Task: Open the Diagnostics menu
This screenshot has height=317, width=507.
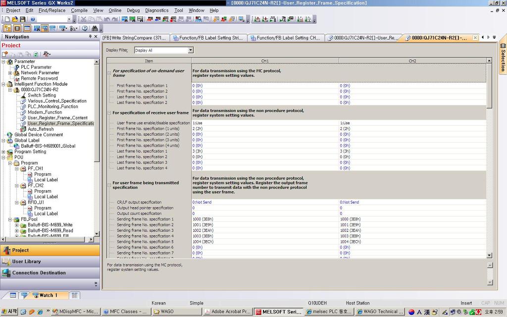Action: (156, 10)
